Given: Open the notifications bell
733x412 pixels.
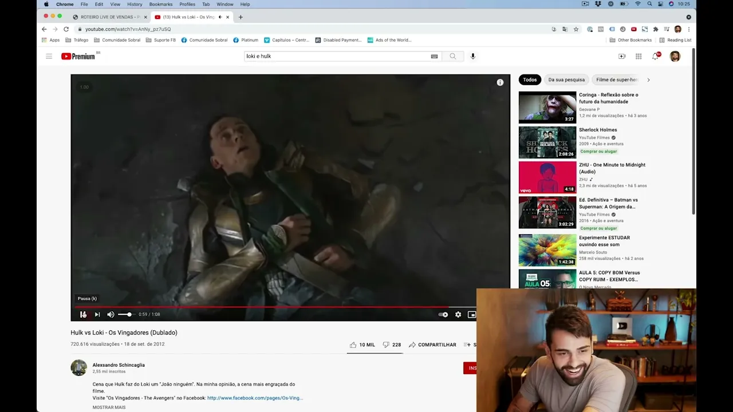Looking at the screenshot, I should click(656, 56).
